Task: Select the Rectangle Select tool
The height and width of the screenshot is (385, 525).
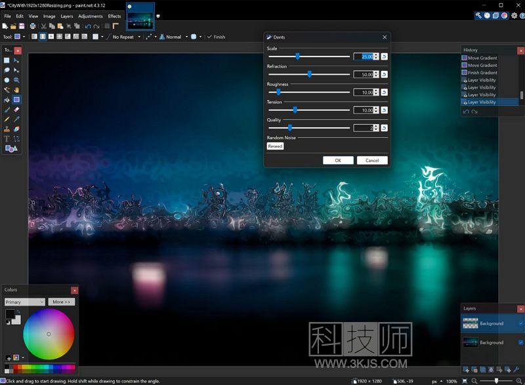Action: tap(7, 60)
